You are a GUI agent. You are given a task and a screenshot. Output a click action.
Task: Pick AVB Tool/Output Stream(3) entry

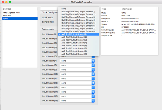78,40
